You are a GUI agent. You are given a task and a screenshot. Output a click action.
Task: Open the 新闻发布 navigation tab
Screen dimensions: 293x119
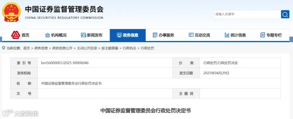[92, 35]
